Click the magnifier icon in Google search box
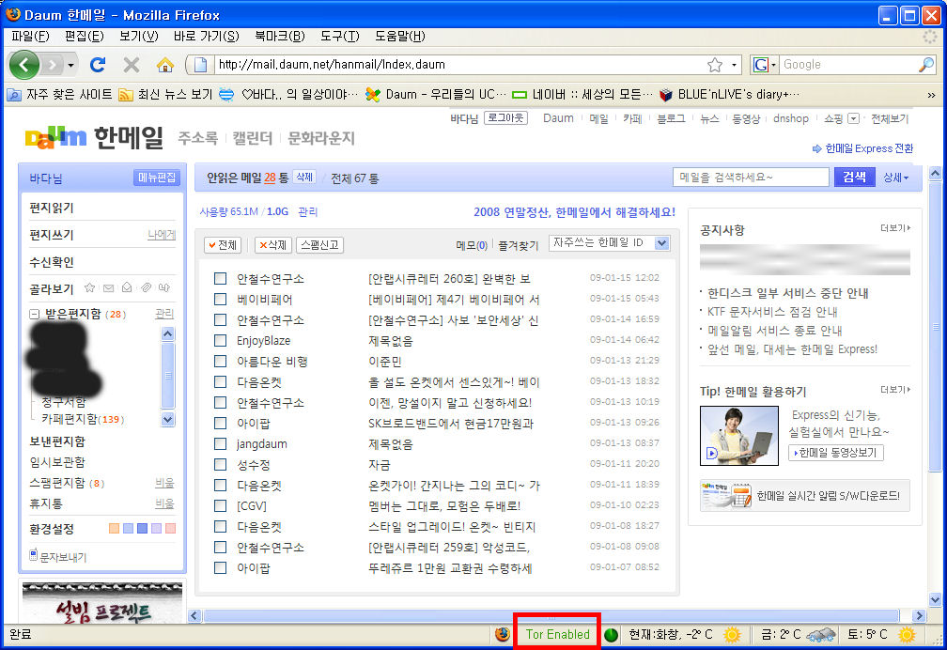Image resolution: width=947 pixels, height=650 pixels. (x=925, y=65)
